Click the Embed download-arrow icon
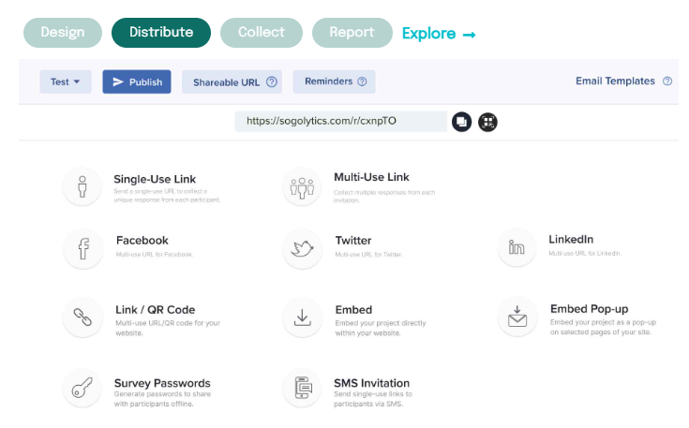Viewport: 689px width, 428px height. click(302, 318)
